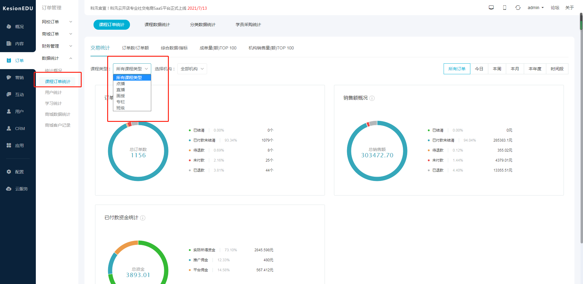Open 商城客户记录 in the sidebar
Screen dimensions: 583x284
tap(58, 125)
